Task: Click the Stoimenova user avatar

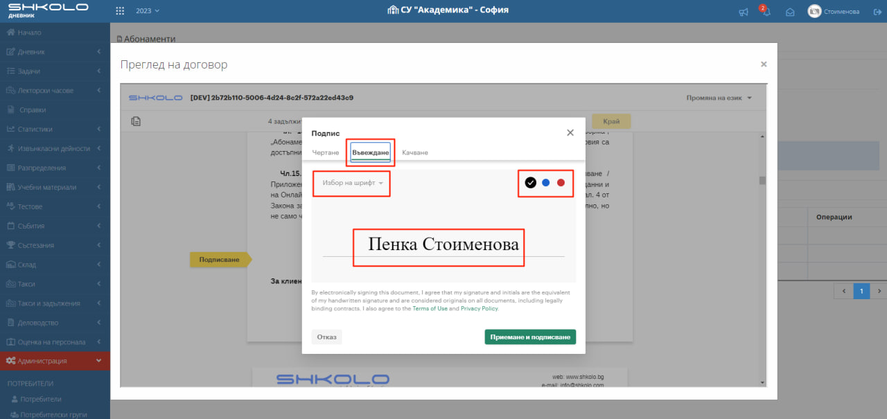Action: click(814, 11)
